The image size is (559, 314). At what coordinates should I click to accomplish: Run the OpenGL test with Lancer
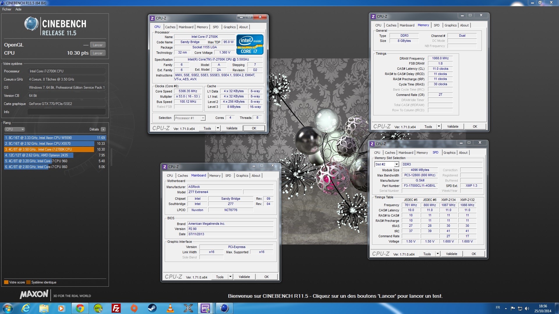click(98, 45)
